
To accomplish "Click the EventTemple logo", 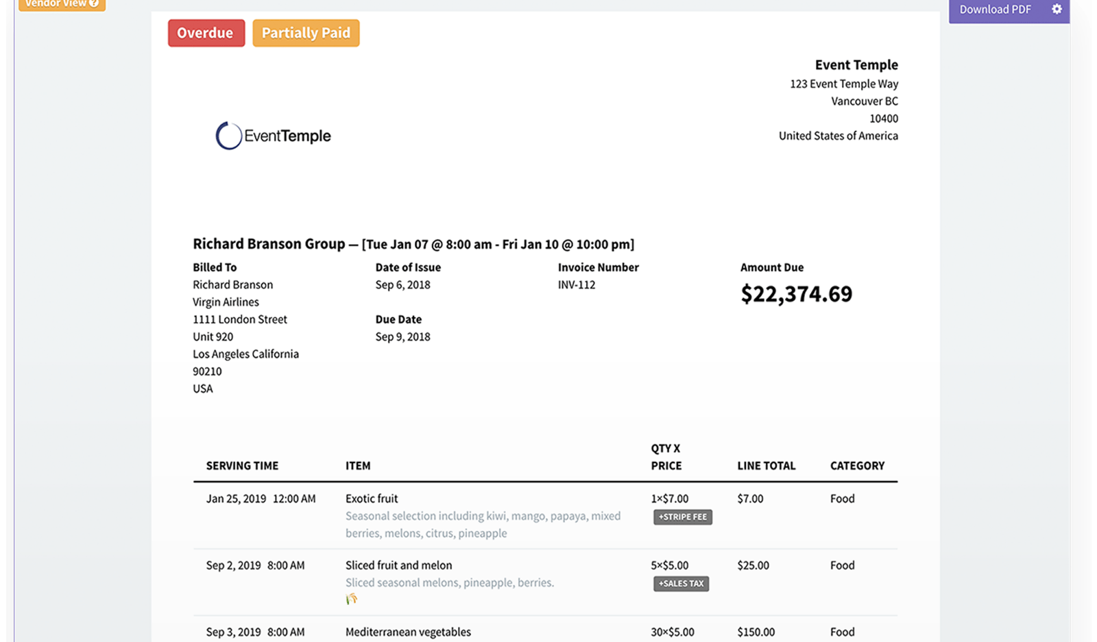I will (273, 136).
